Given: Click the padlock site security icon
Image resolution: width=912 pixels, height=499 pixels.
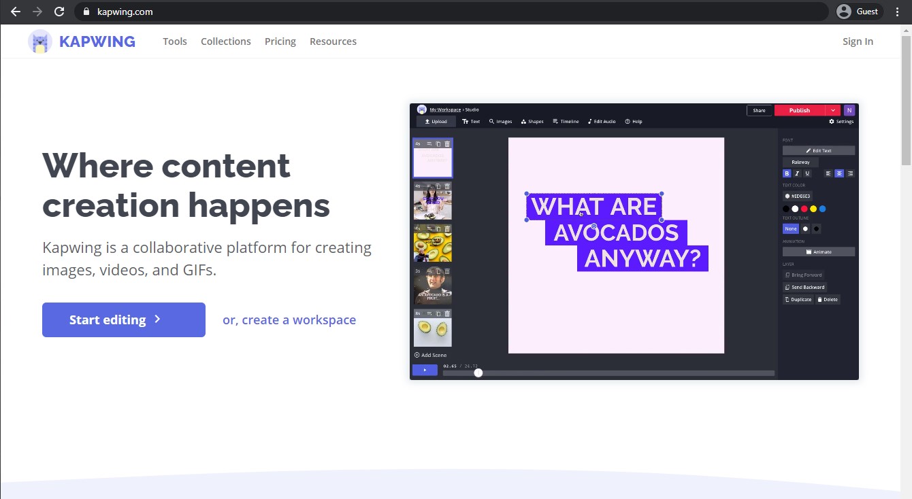Looking at the screenshot, I should pyautogui.click(x=86, y=12).
